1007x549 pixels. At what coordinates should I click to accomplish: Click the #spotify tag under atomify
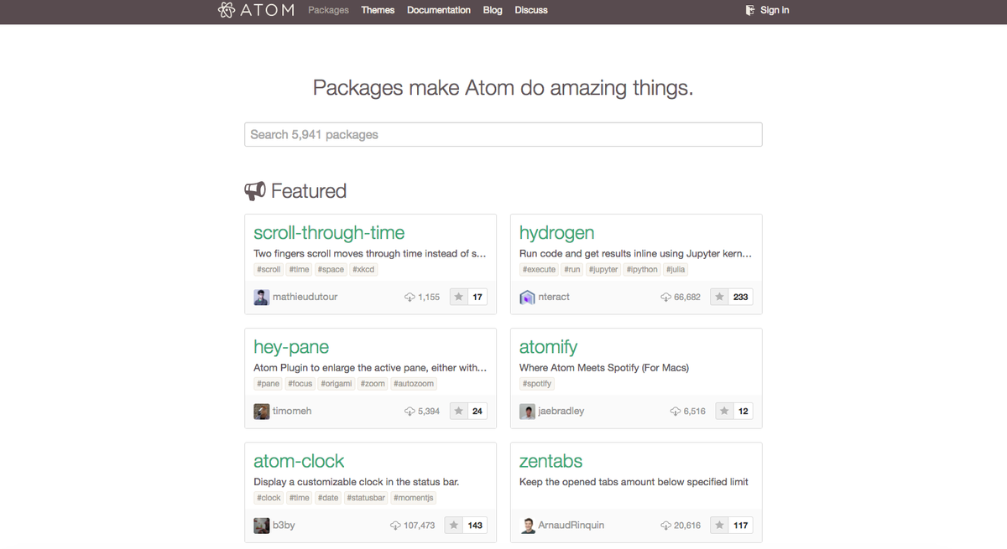point(536,383)
